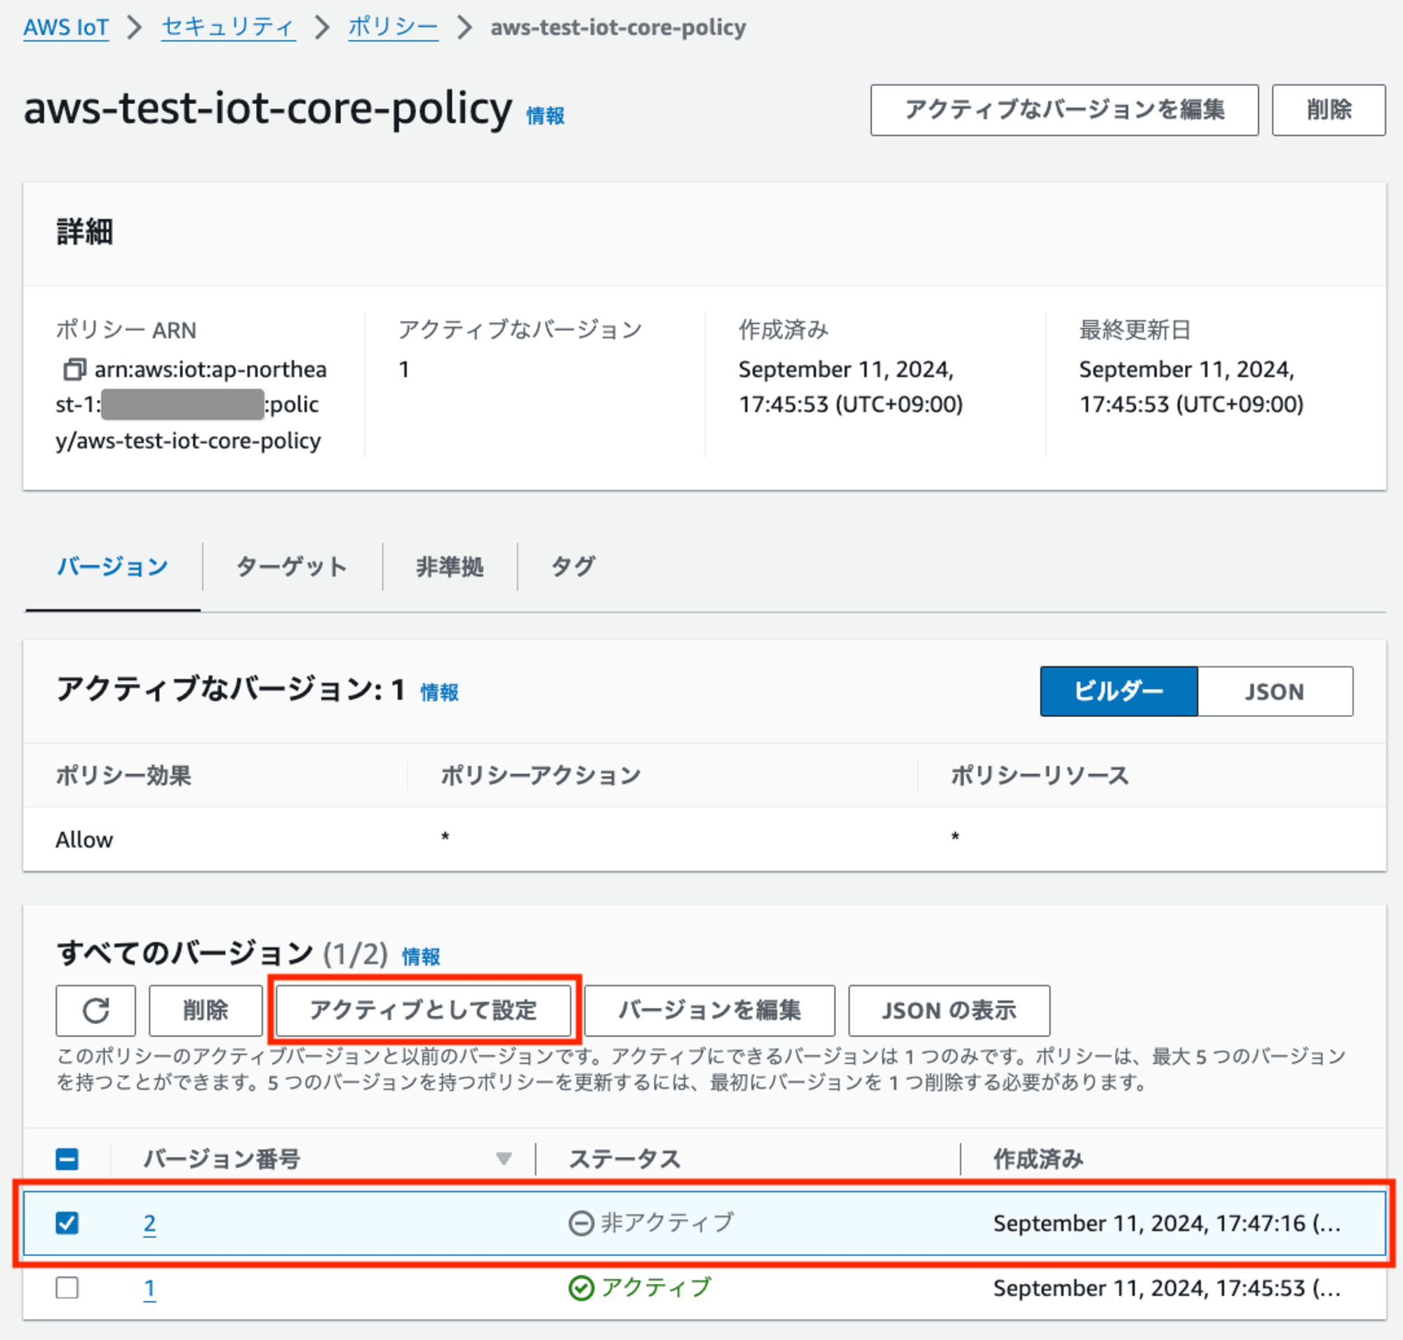Screen dimensions: 1403x1340
Task: Click the ポリシーアクション column header
Action: click(541, 775)
